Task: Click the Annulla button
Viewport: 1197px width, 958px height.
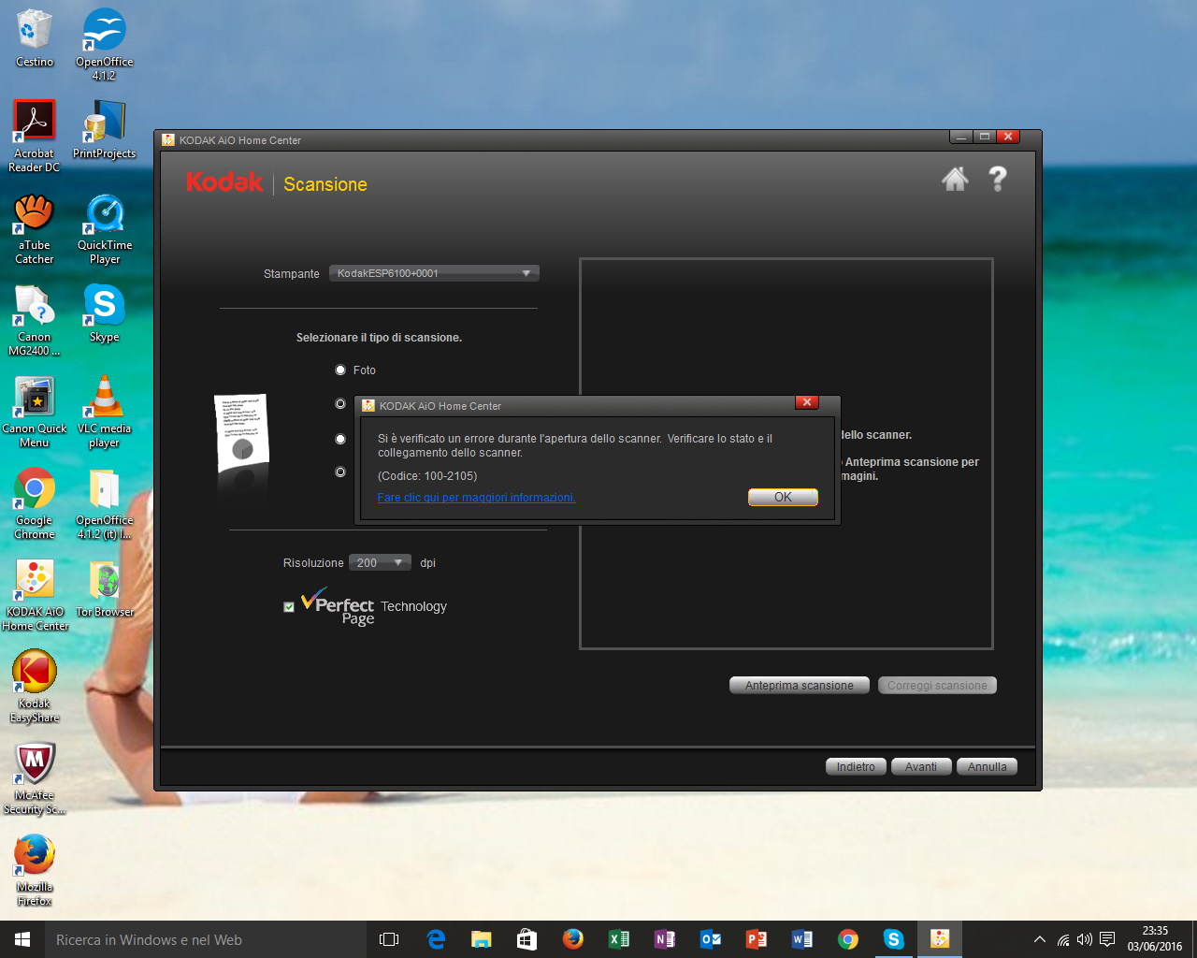Action: pos(988,766)
